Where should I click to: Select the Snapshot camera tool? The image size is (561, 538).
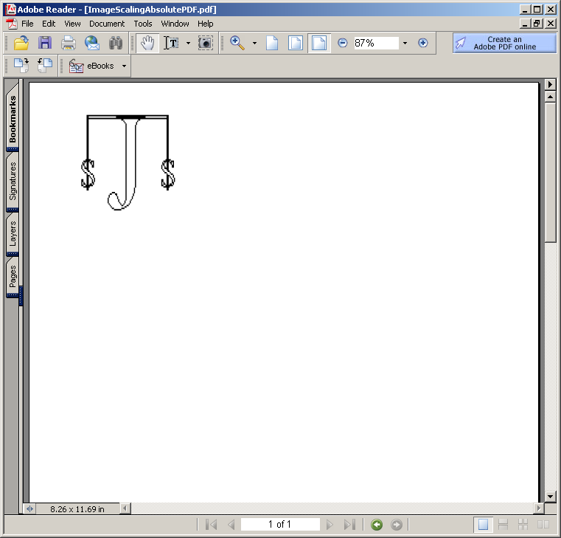[206, 43]
